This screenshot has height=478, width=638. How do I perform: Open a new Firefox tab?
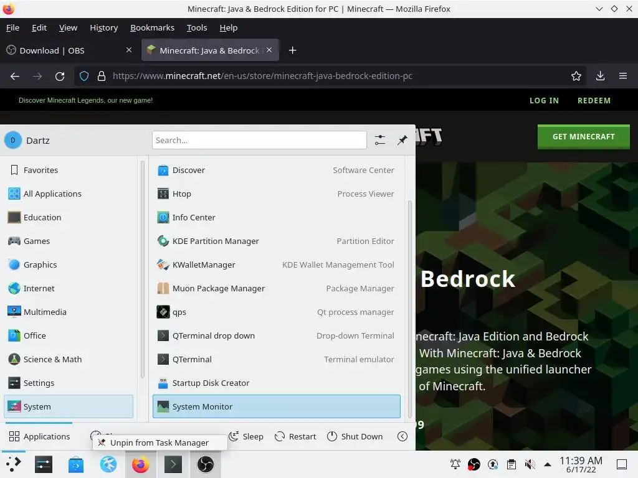(x=292, y=50)
